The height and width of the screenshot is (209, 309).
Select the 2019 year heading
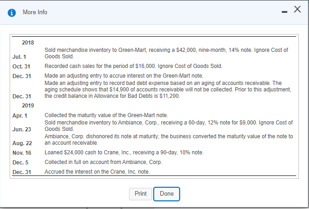point(28,106)
